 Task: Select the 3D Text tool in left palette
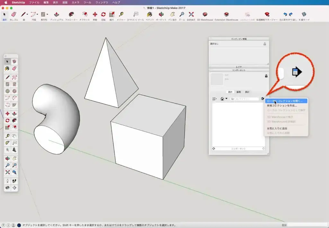pos(14,150)
